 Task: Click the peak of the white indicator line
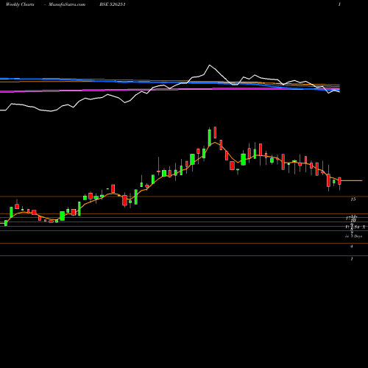coord(210,65)
